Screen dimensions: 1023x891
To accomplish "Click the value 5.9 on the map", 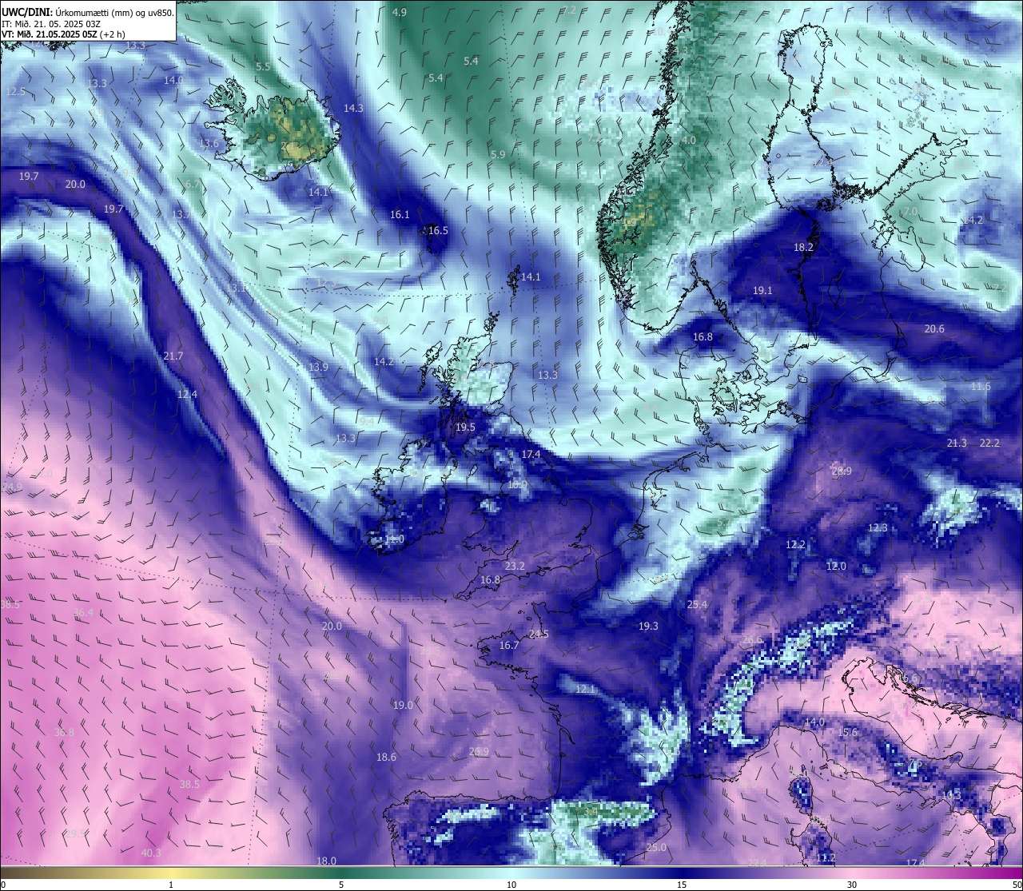I will click(498, 154).
